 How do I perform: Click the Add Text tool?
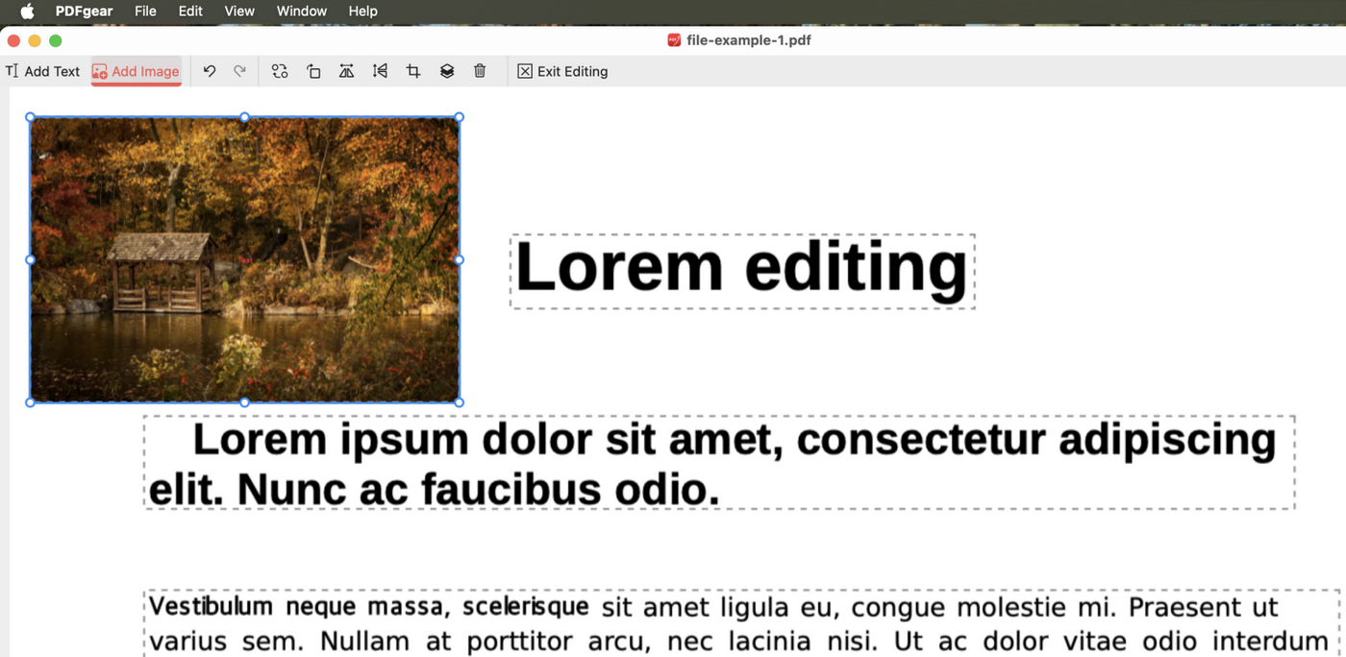(43, 71)
